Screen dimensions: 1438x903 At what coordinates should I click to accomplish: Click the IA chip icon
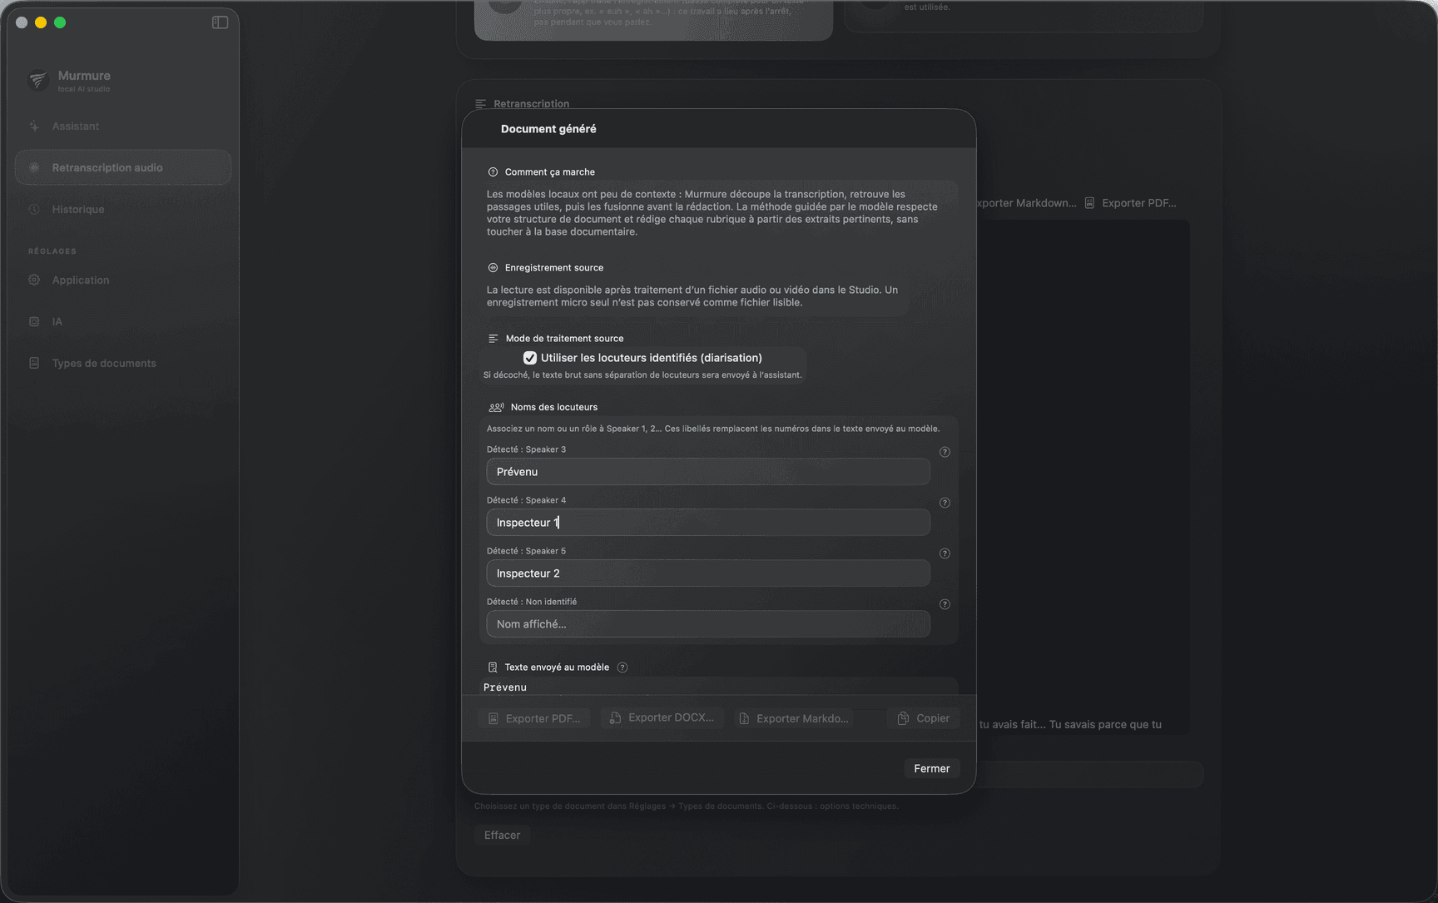point(34,322)
